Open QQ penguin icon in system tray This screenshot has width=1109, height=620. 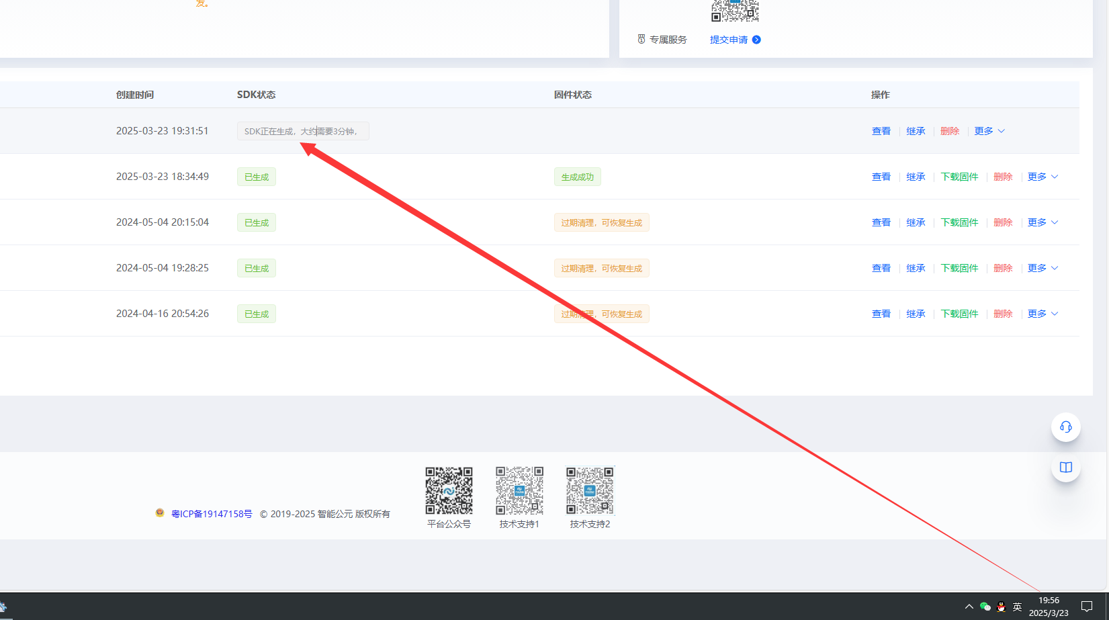point(1001,607)
